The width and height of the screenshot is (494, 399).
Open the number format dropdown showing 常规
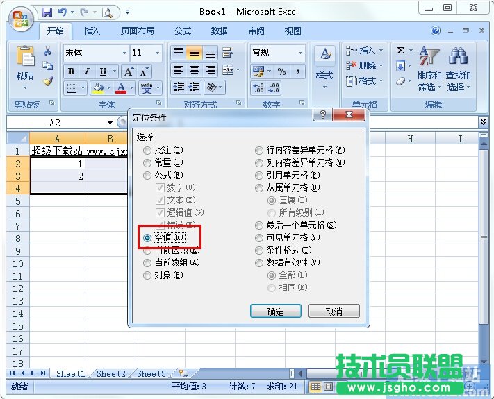point(300,53)
